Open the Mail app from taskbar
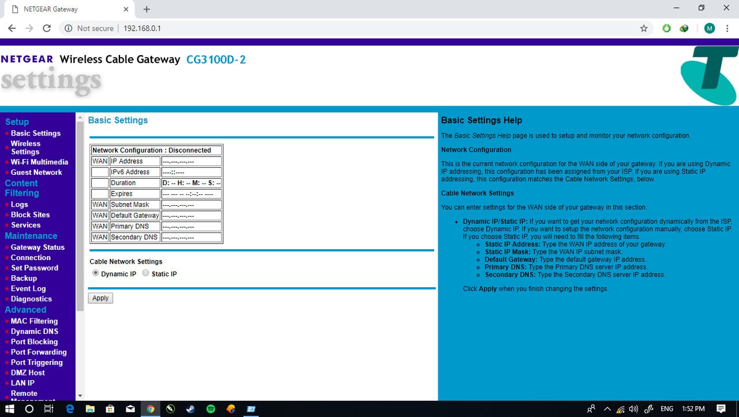Viewport: 739px width, 417px height. coord(130,408)
